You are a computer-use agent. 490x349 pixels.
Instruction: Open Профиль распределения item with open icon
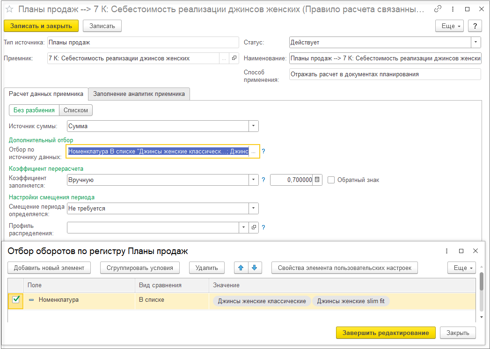click(254, 227)
